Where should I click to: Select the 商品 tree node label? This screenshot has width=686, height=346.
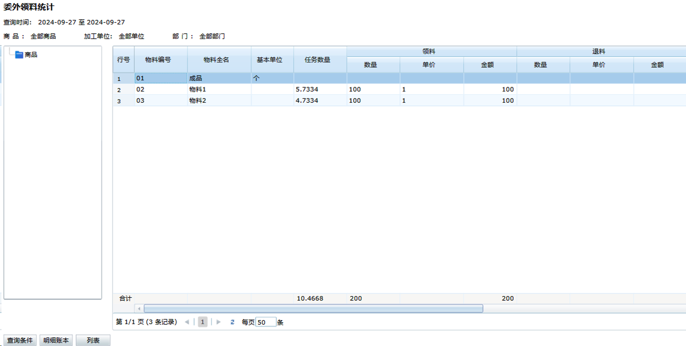click(31, 54)
